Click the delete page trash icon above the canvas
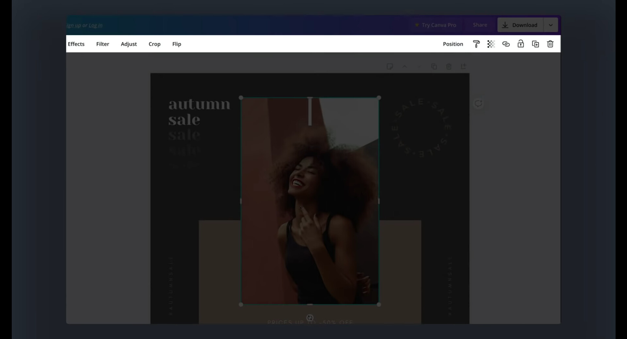The width and height of the screenshot is (627, 339). pyautogui.click(x=449, y=66)
